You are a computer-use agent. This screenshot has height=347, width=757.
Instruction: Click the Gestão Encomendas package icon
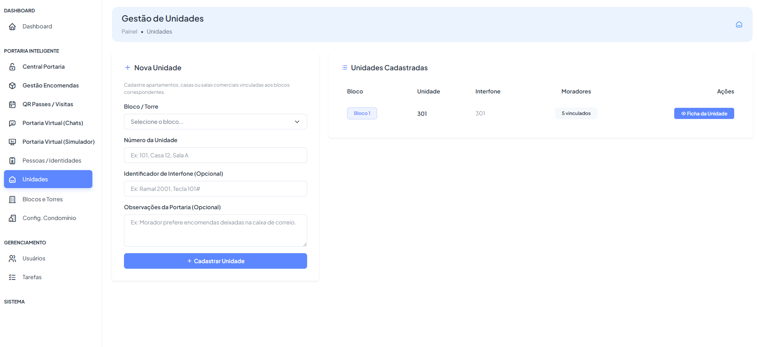12,85
